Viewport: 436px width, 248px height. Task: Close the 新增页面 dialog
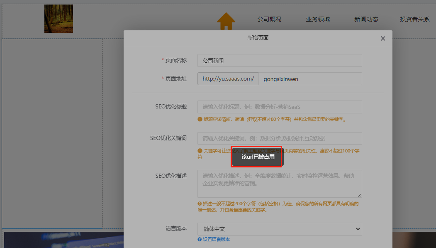[x=383, y=38]
